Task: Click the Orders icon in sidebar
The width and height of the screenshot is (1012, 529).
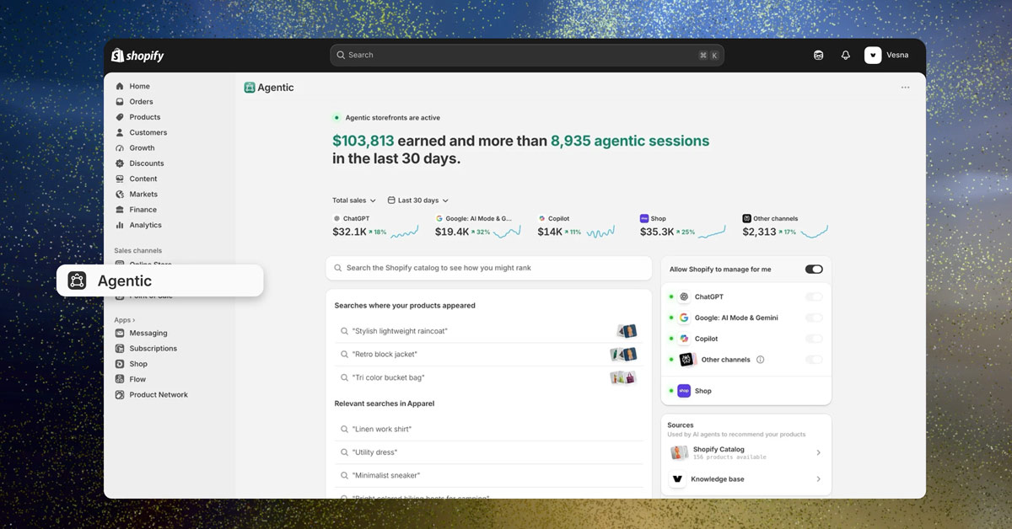Action: point(120,102)
